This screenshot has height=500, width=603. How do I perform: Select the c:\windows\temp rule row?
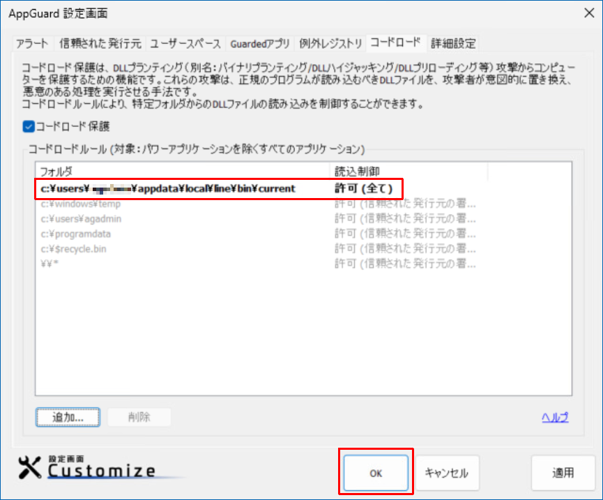tap(80, 204)
